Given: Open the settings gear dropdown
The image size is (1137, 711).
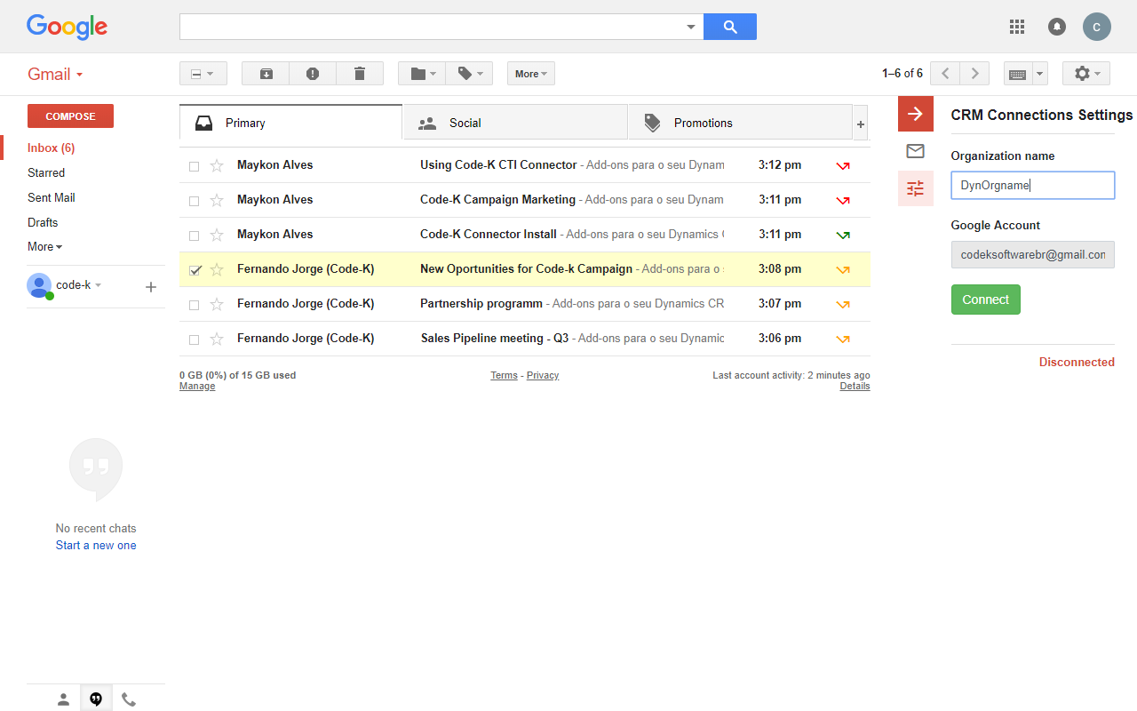Looking at the screenshot, I should [x=1086, y=74].
